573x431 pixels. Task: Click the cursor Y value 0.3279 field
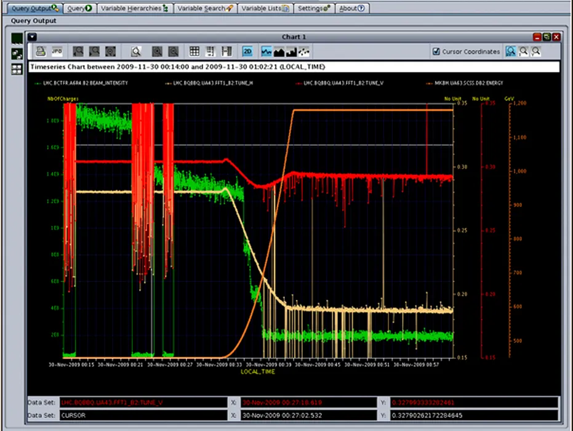coord(474,415)
